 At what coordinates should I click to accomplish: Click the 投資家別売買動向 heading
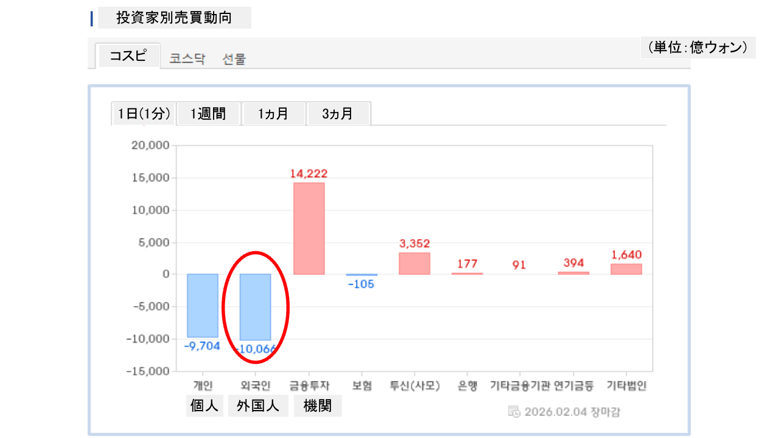(x=174, y=18)
